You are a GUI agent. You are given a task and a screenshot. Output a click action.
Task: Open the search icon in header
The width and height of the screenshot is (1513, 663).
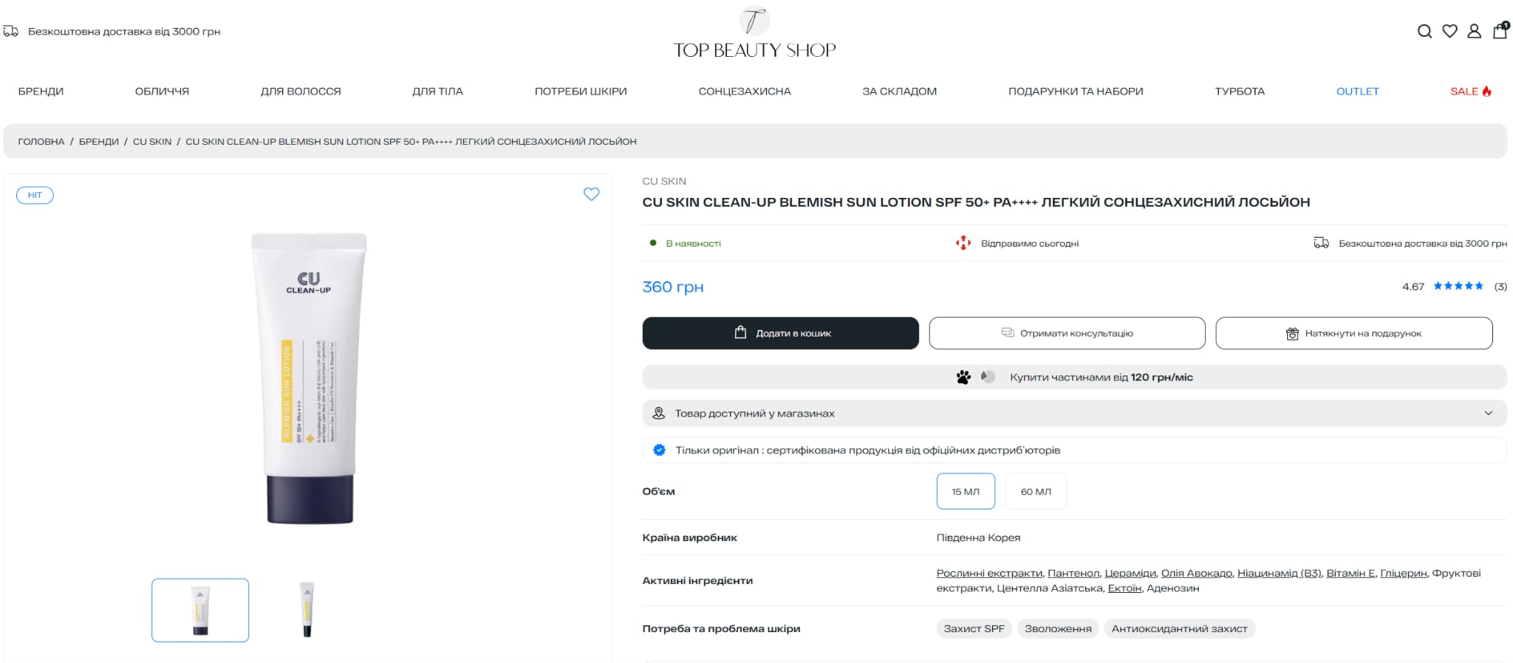click(x=1424, y=31)
